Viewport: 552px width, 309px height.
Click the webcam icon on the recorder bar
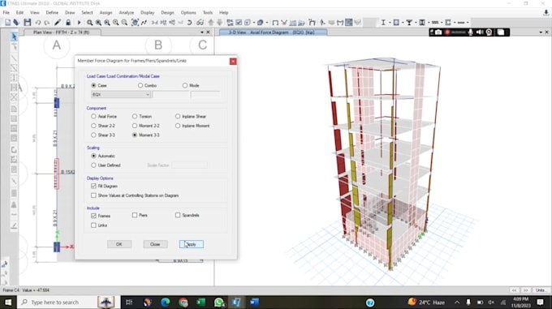(x=489, y=32)
